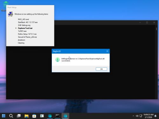
Task: Select the Cleaning item in Post-Setup
Action: click(21, 43)
